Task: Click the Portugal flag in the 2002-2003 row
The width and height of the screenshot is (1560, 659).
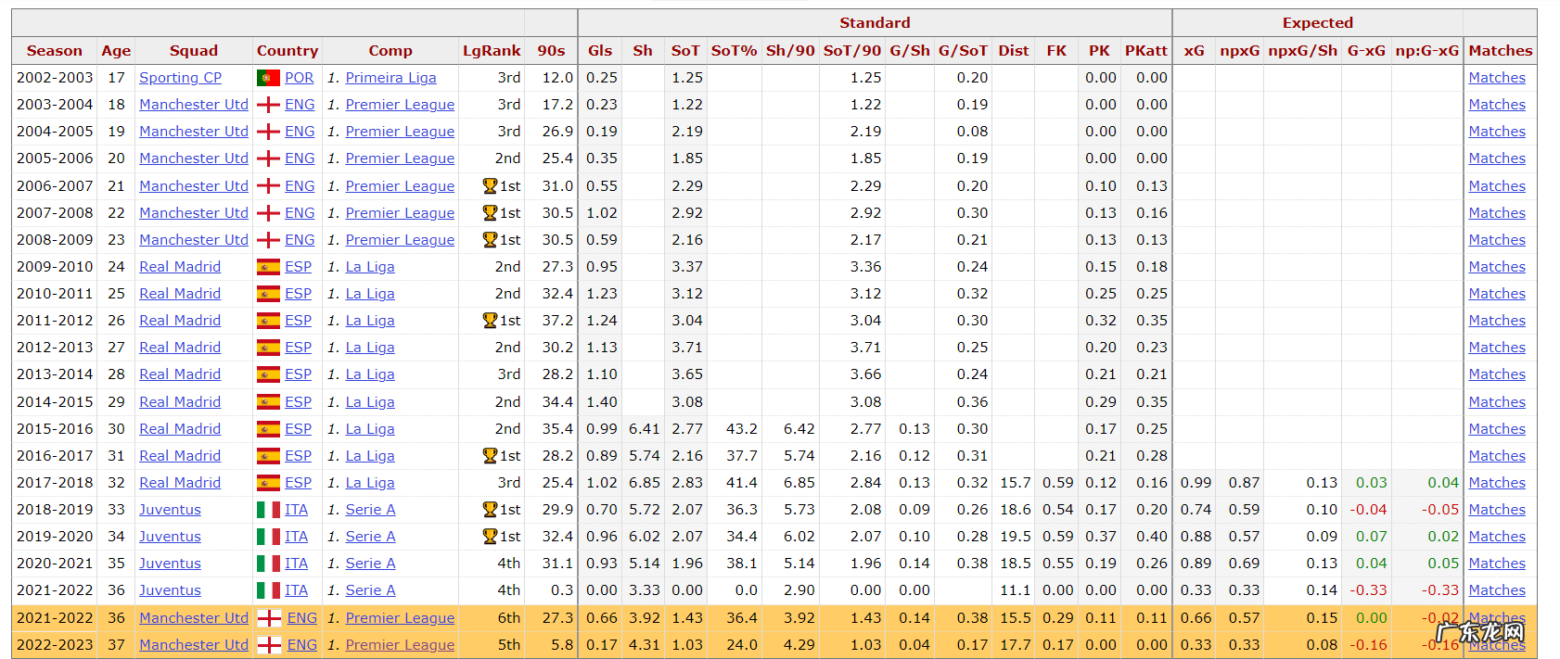Action: click(x=268, y=78)
